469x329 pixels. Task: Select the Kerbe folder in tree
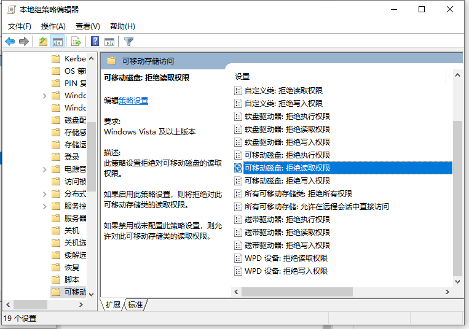tap(68, 58)
